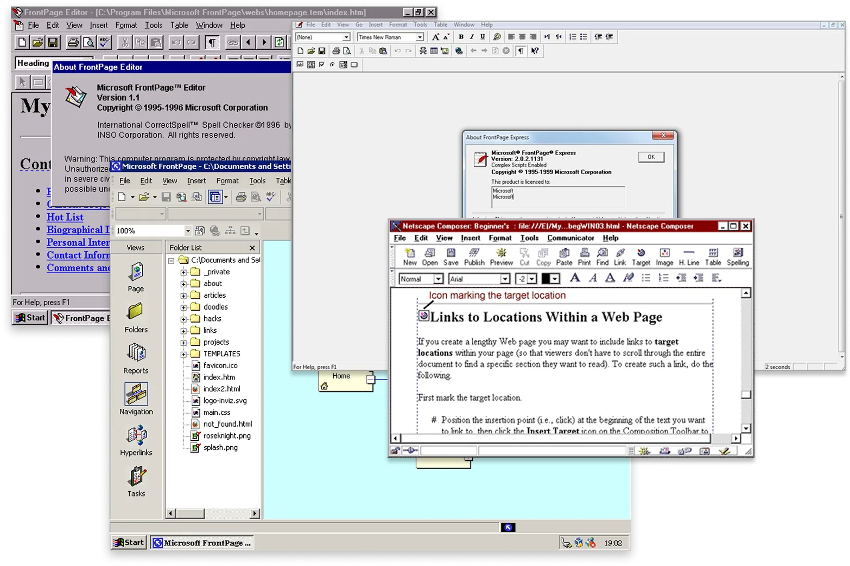Screen dimensions: 850x566
Task: Open the Navigation view in FrontPage Views bar
Action: pos(136,400)
